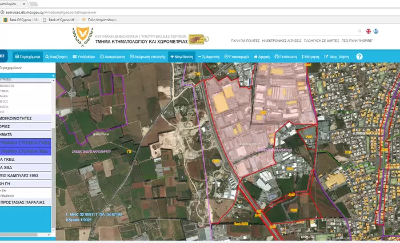Viewport: 400px width, 243px height.
Task: Activate the Αναγνώριση identify tool
Action: pos(115,57)
